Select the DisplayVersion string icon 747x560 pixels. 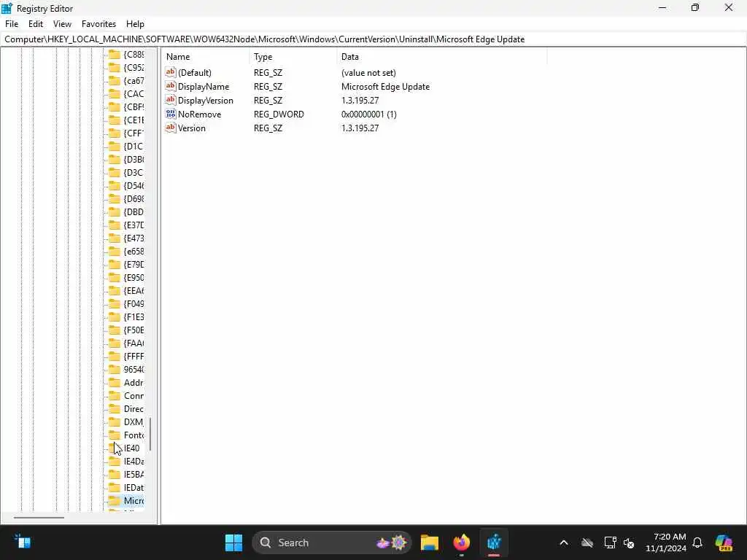pyautogui.click(x=171, y=100)
